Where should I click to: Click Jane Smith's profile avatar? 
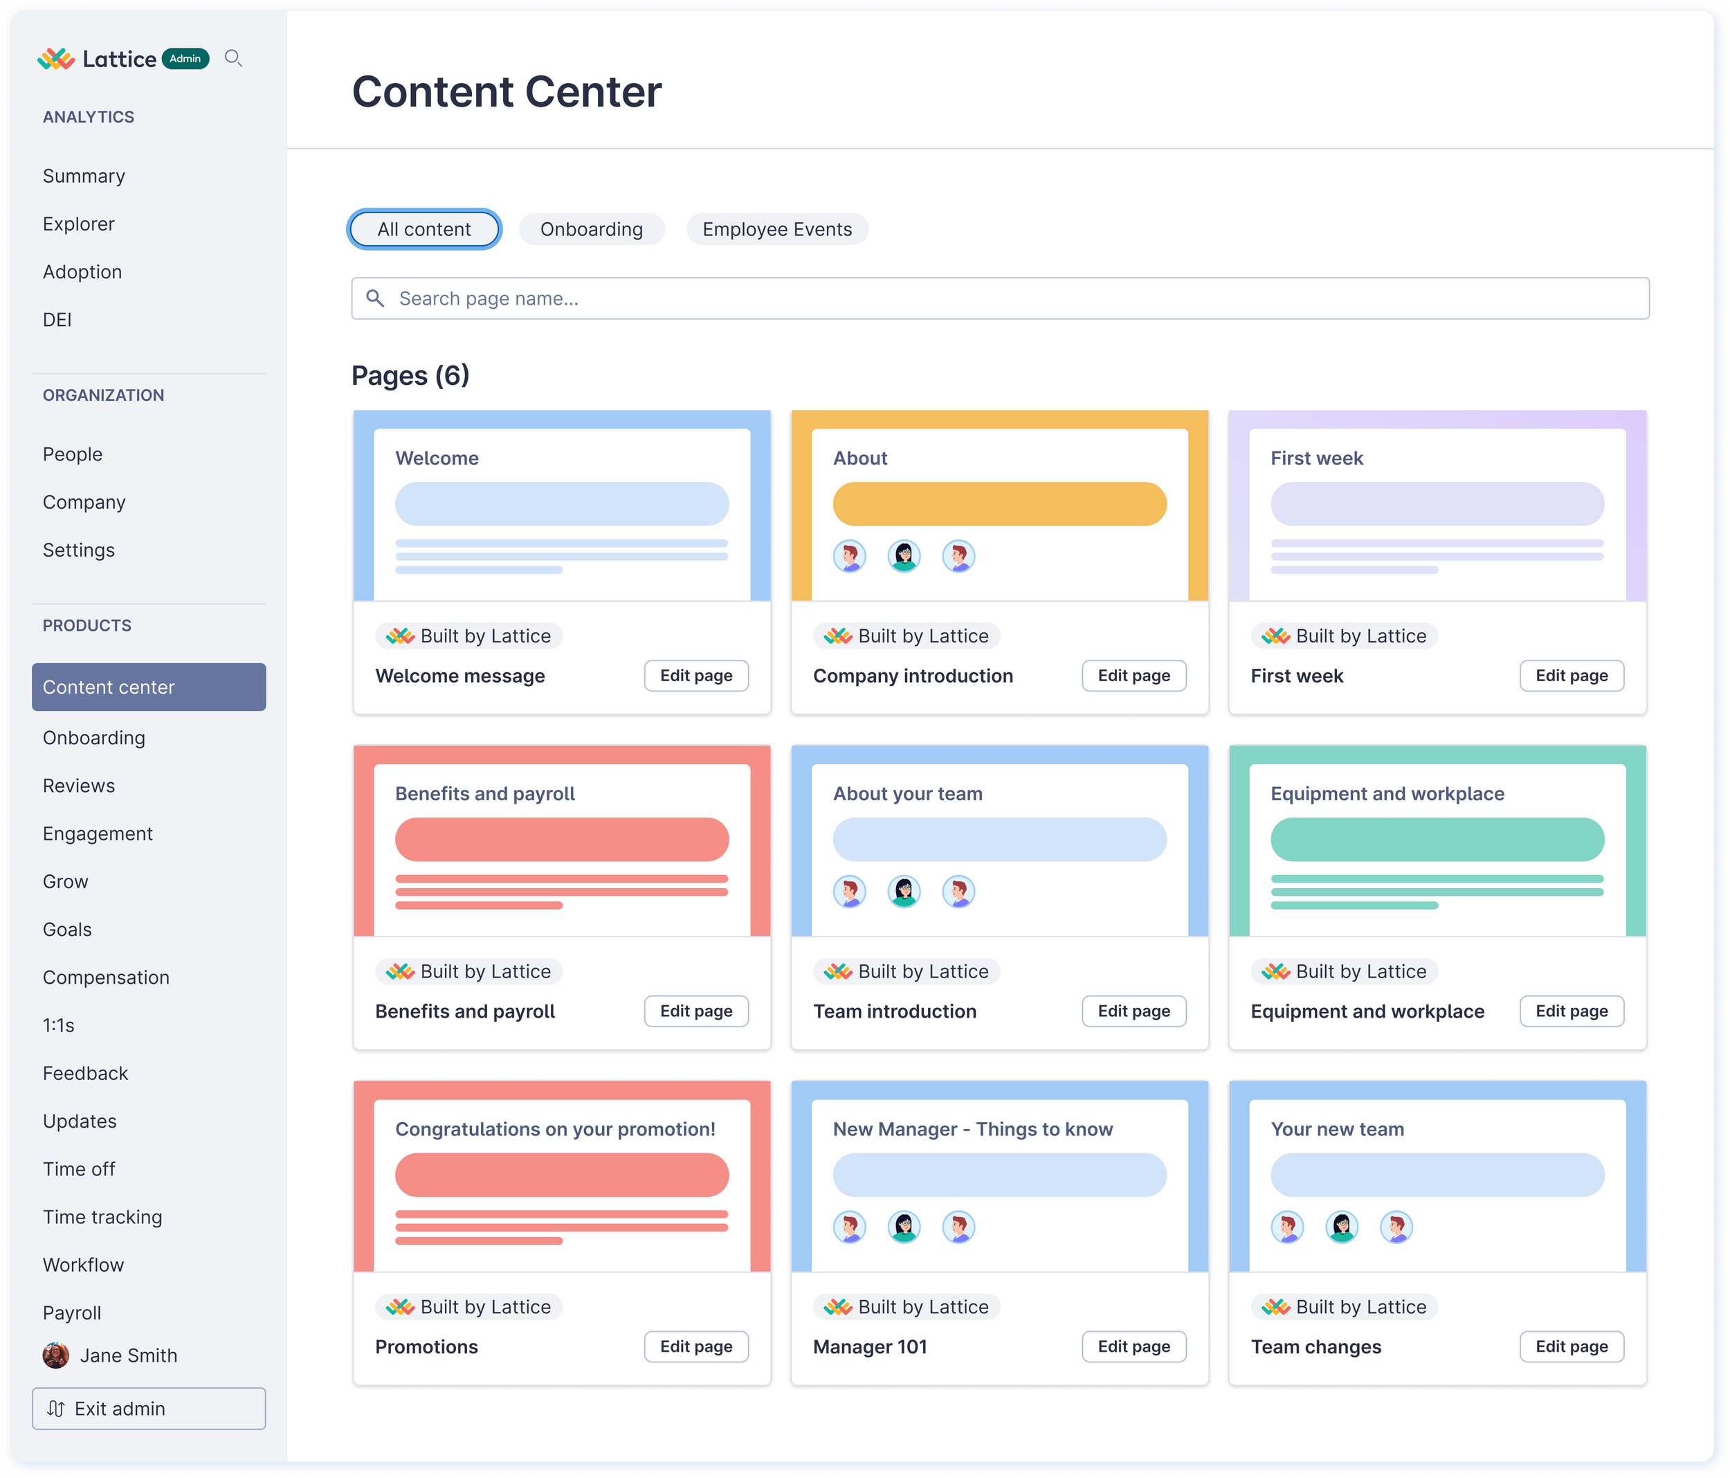click(x=56, y=1355)
